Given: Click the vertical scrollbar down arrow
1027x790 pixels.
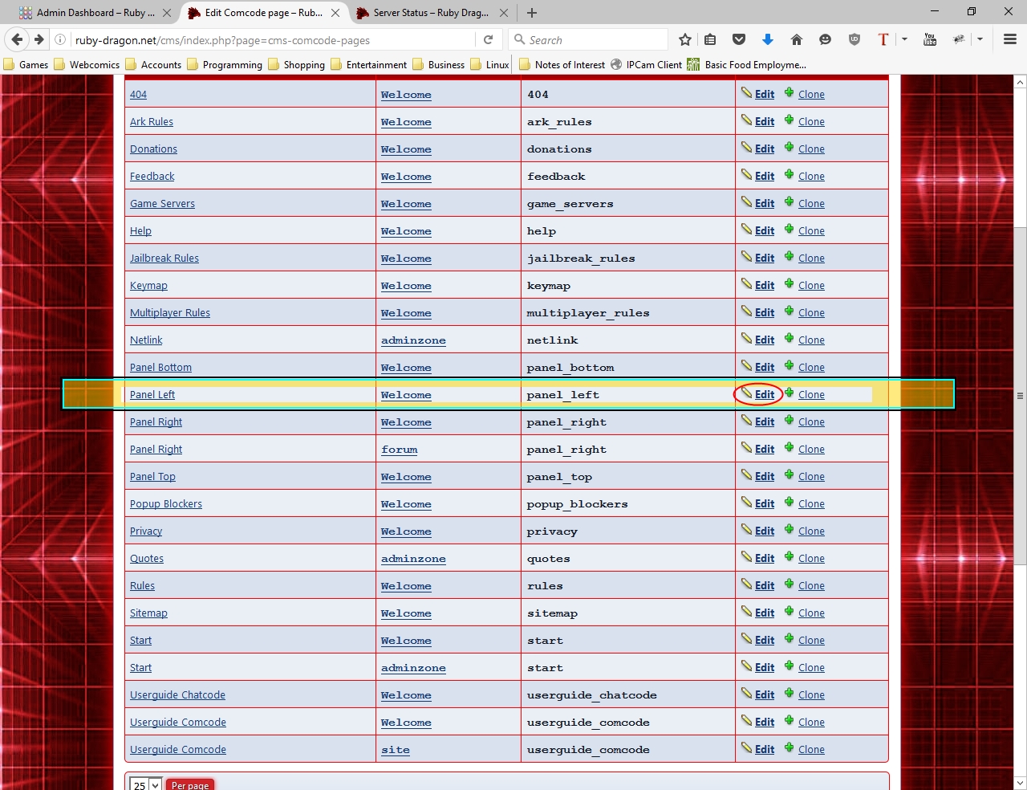Looking at the screenshot, I should [x=1020, y=783].
